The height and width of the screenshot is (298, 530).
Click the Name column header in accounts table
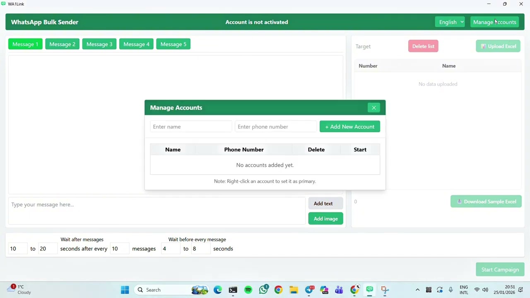(x=173, y=149)
